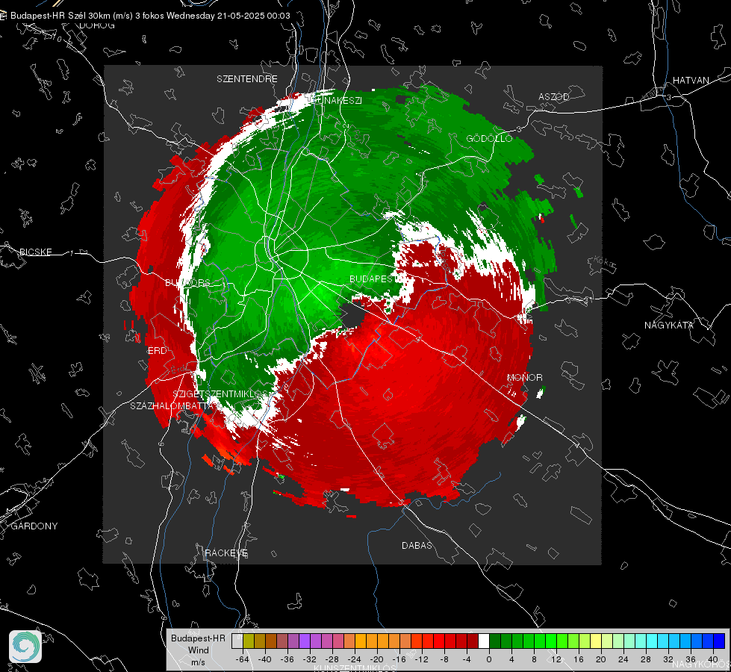This screenshot has width=731, height=672.
Task: Click the white zero-velocity legend swatch
Action: (483, 641)
